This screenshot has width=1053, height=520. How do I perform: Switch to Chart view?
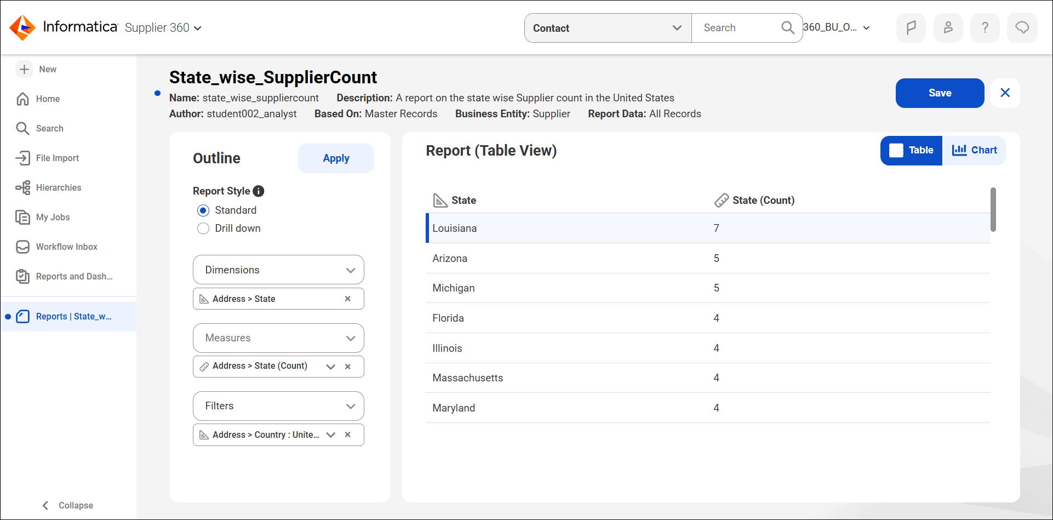974,150
